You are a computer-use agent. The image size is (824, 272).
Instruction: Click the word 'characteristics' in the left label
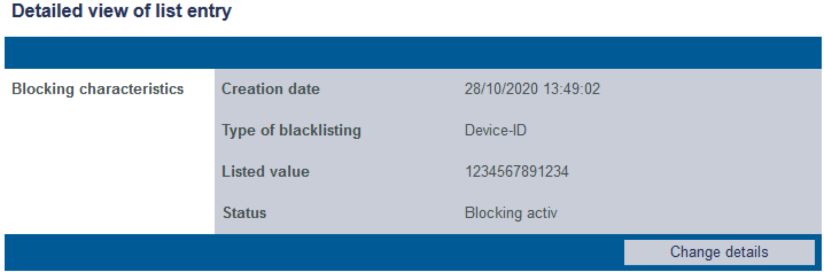tap(131, 89)
